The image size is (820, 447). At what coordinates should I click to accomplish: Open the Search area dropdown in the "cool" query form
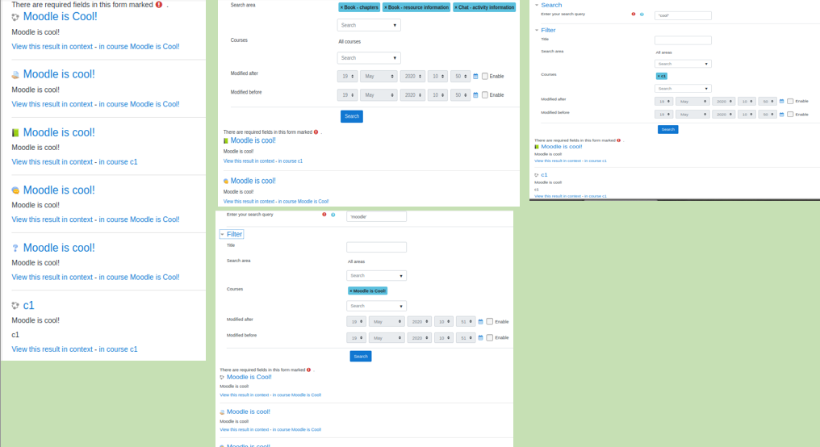(x=683, y=64)
